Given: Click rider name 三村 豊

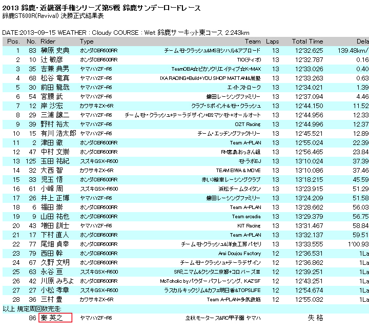Looking at the screenshot, I should pos(52,299).
